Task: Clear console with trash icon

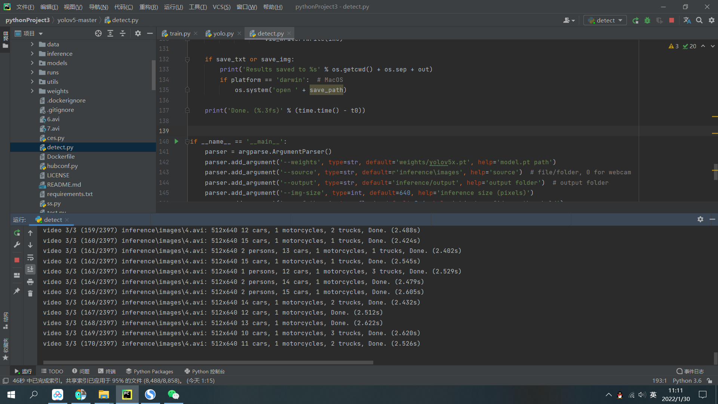Action: point(30,294)
